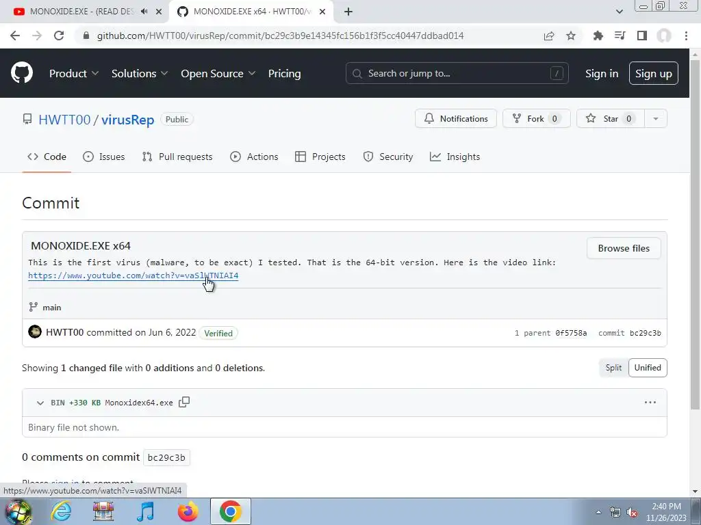
Task: Click the page vertical scrollbar
Action: [x=695, y=234]
